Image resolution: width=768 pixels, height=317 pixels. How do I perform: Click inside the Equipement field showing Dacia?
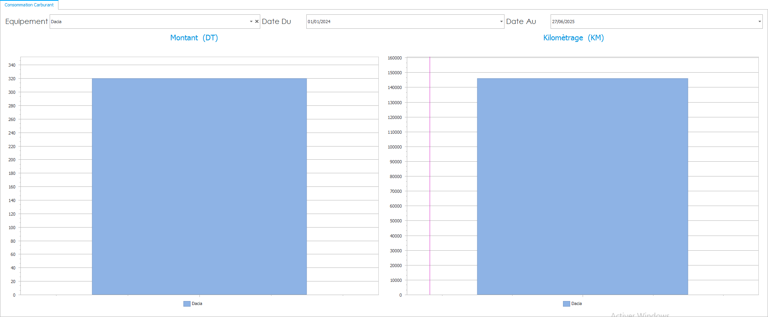coord(148,22)
